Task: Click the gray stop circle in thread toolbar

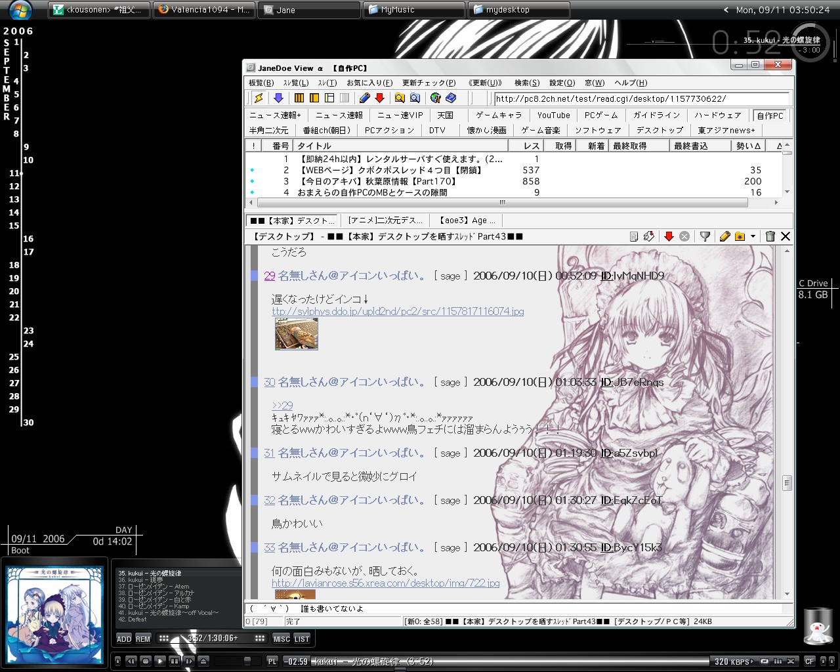Action: tap(684, 236)
